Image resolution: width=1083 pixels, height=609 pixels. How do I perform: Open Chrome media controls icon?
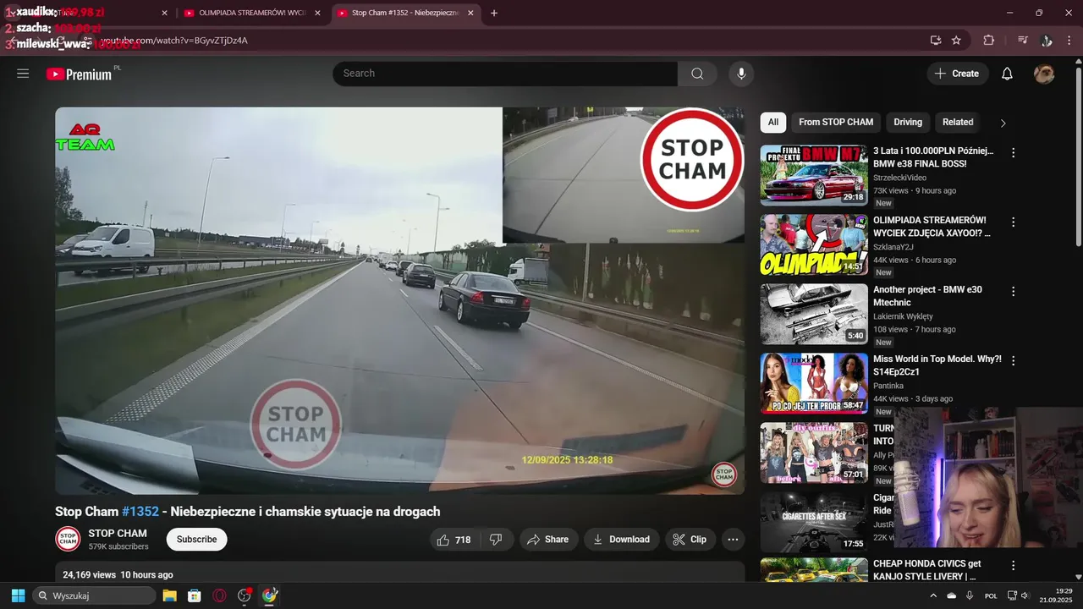(1022, 40)
